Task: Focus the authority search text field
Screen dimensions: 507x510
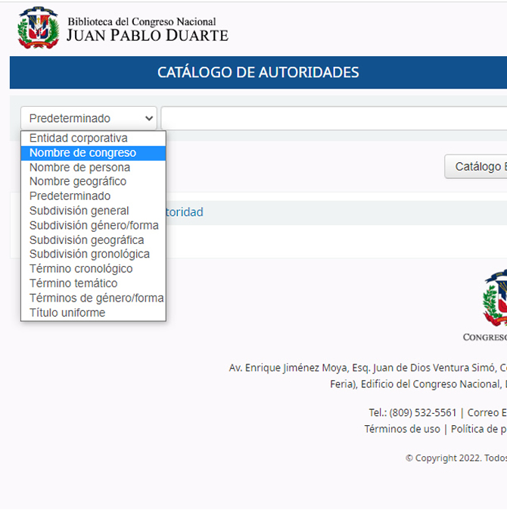Action: pyautogui.click(x=334, y=118)
